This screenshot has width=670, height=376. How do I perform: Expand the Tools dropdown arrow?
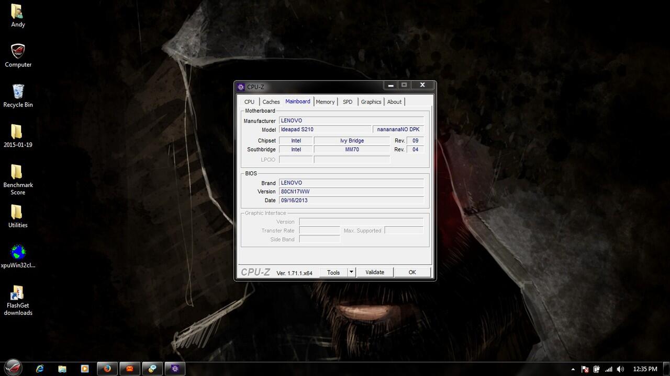point(352,272)
